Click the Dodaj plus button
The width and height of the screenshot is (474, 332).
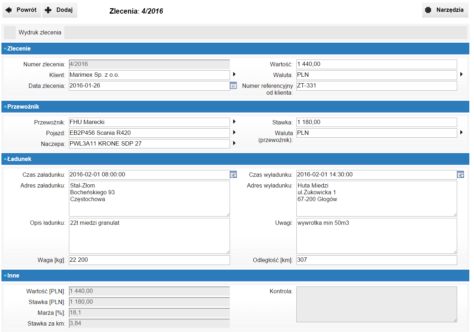click(60, 10)
